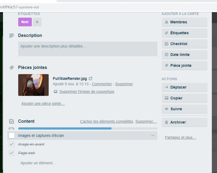Viewport: 217px width, 173px height.
Task: Click Cacher les éléments complétés link
Action: [x=106, y=121]
